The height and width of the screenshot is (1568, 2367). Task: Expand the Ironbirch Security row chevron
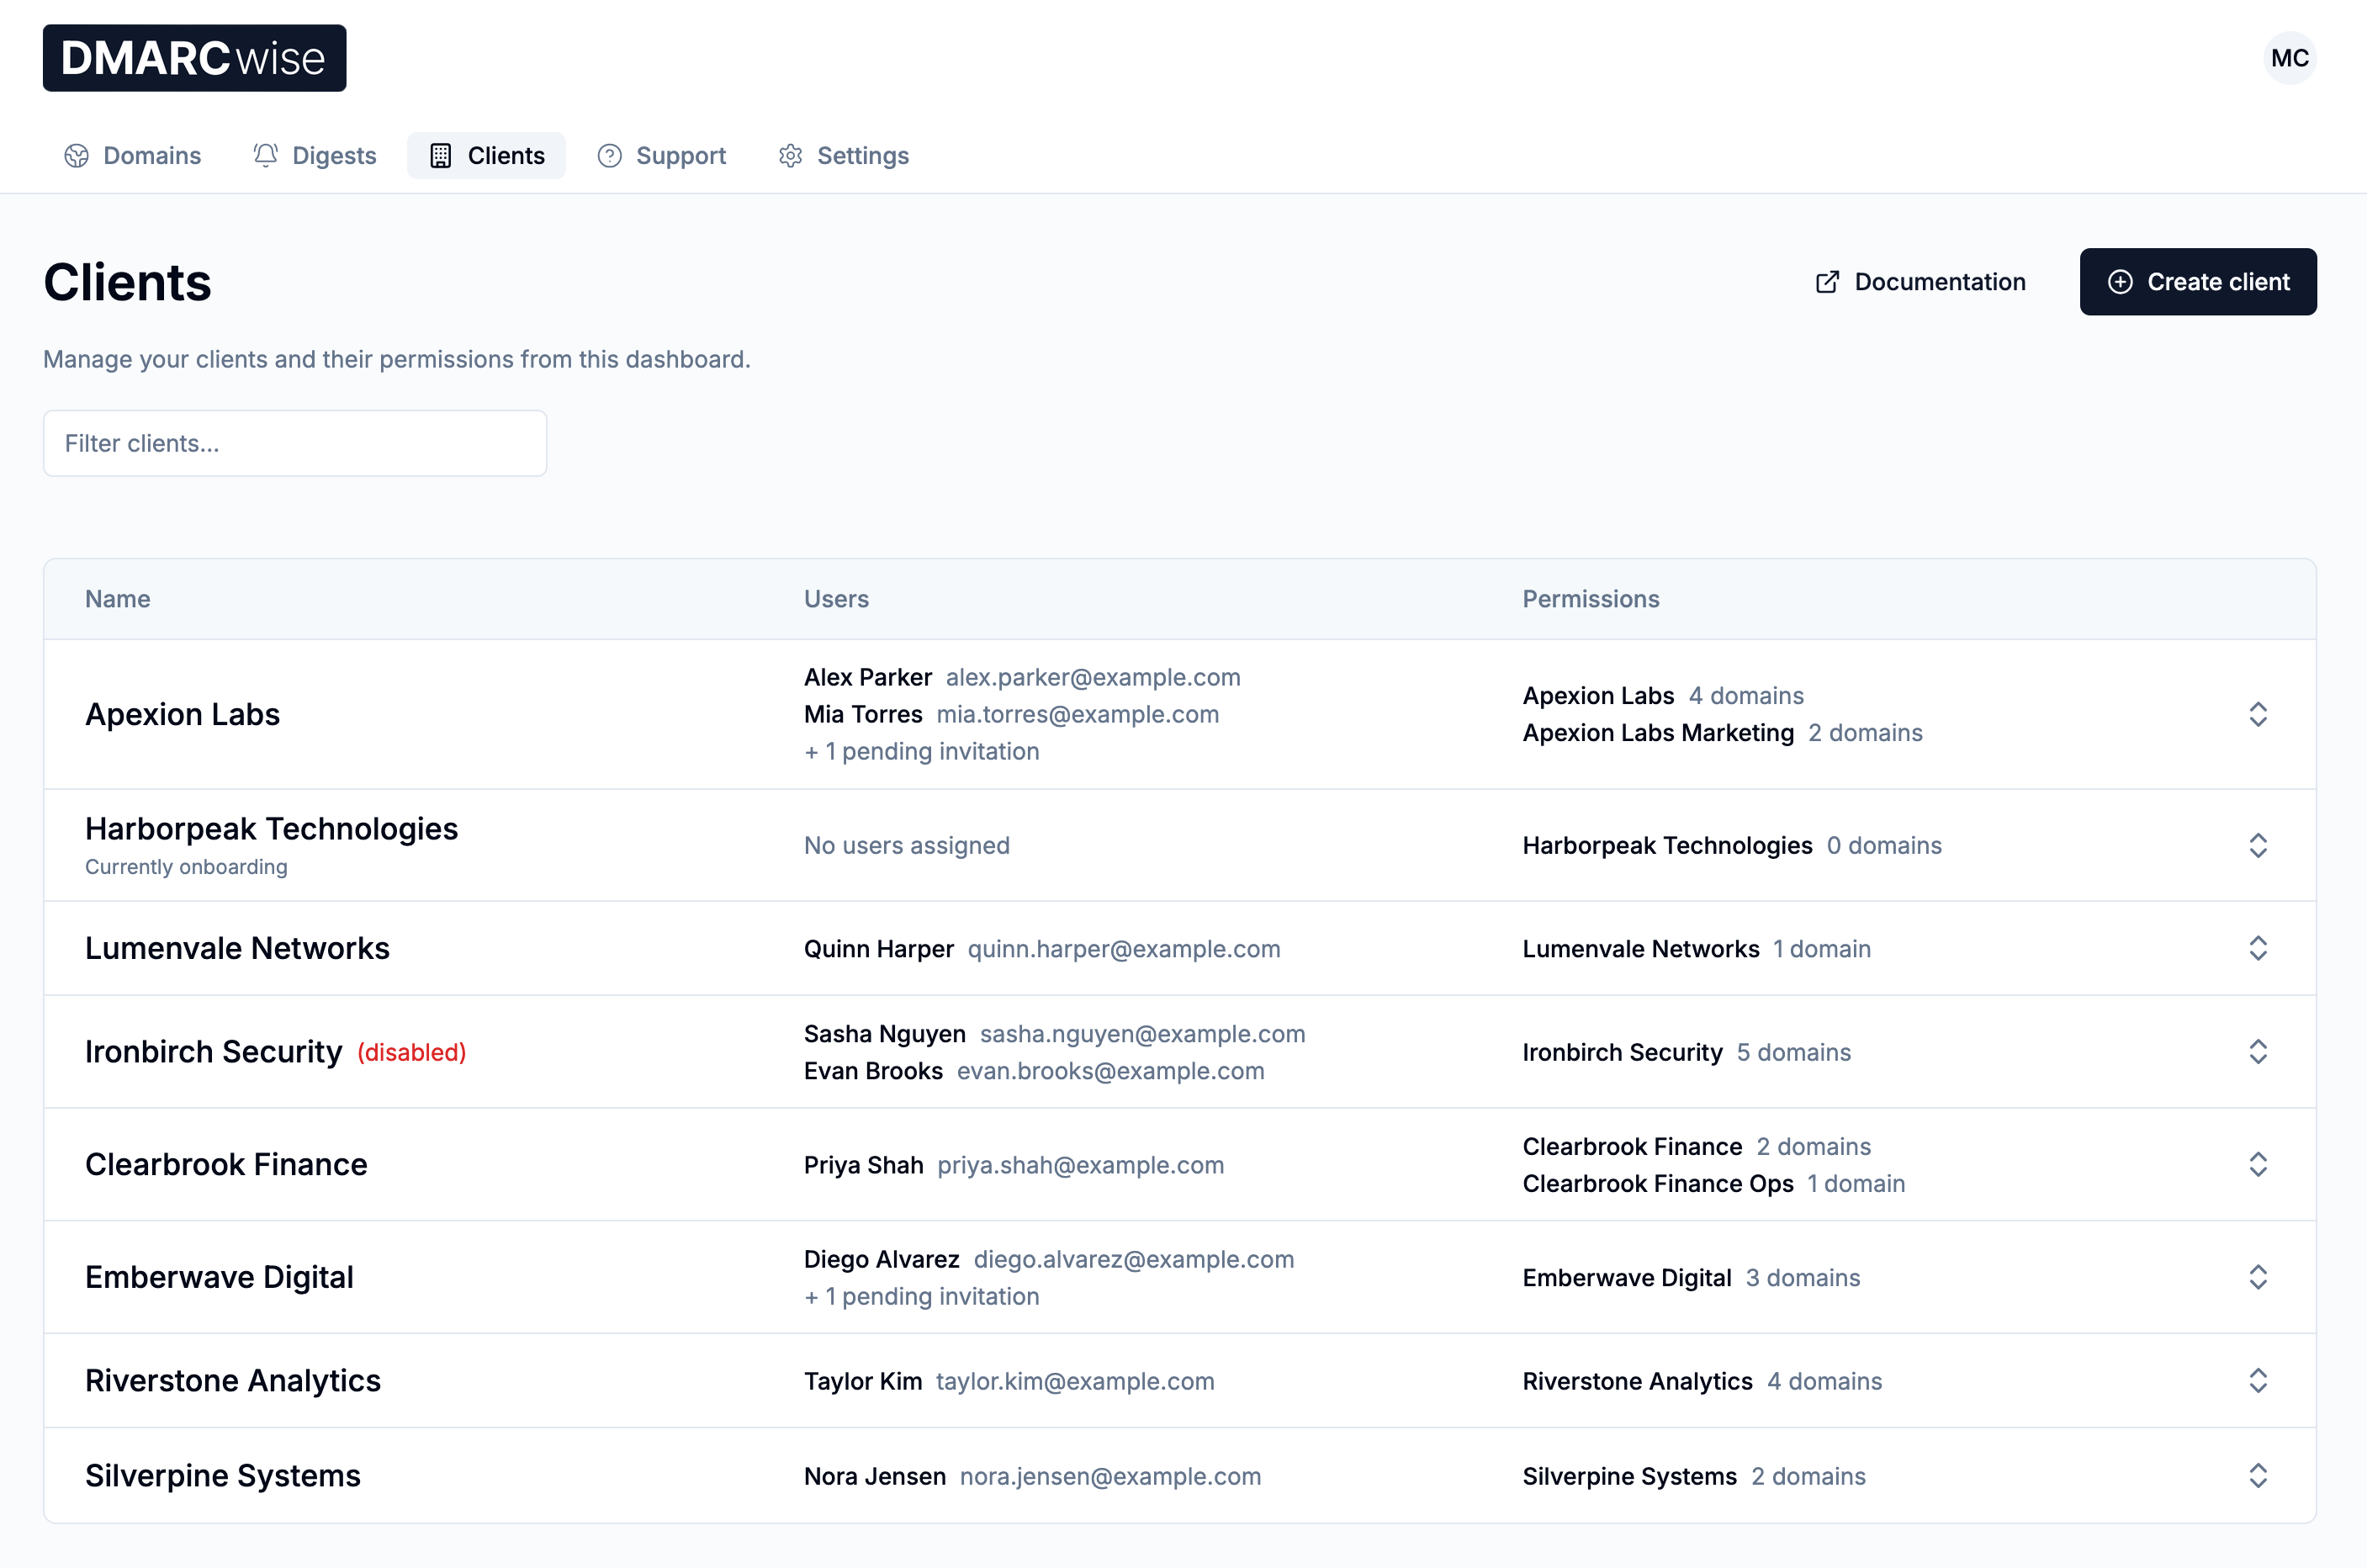pyautogui.click(x=2259, y=1051)
